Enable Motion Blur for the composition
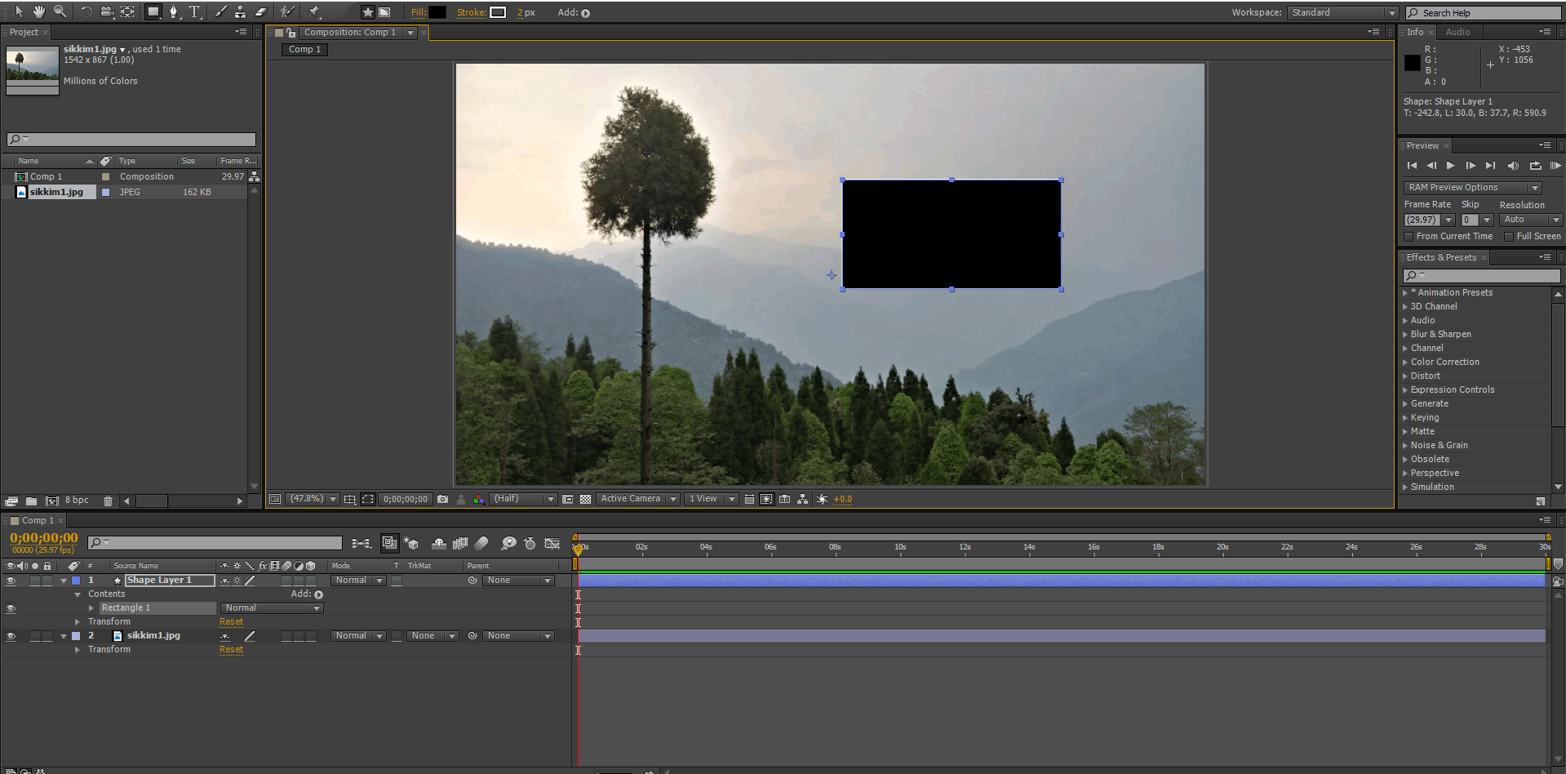 481,543
